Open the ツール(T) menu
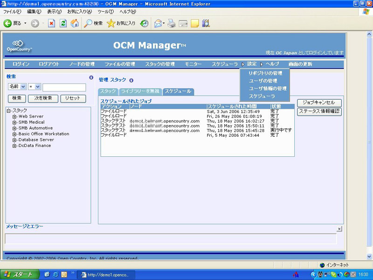 pyautogui.click(x=106, y=11)
